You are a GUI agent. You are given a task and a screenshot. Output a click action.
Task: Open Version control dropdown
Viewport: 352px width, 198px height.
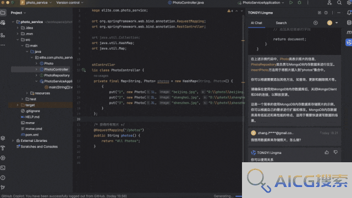[x=70, y=3]
